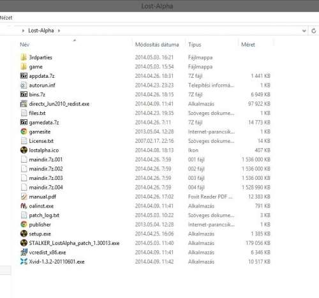Open the Nézet ribbon tab
319x298 pixels.
(6, 18)
